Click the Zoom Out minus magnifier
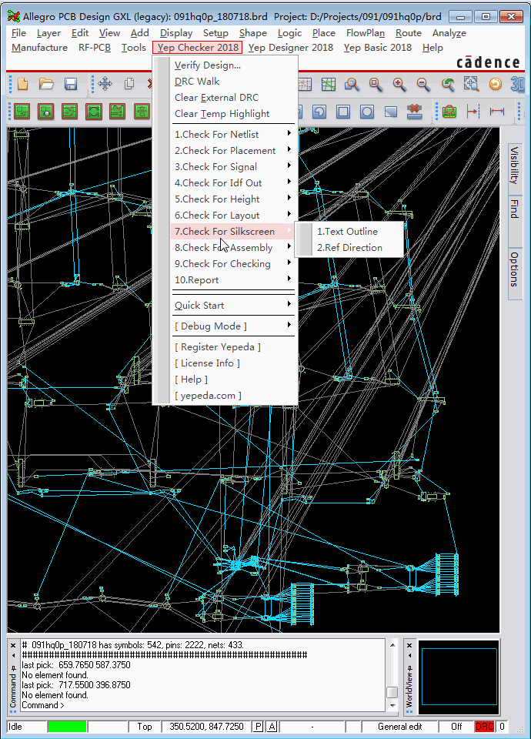This screenshot has height=739, width=531. click(x=423, y=85)
